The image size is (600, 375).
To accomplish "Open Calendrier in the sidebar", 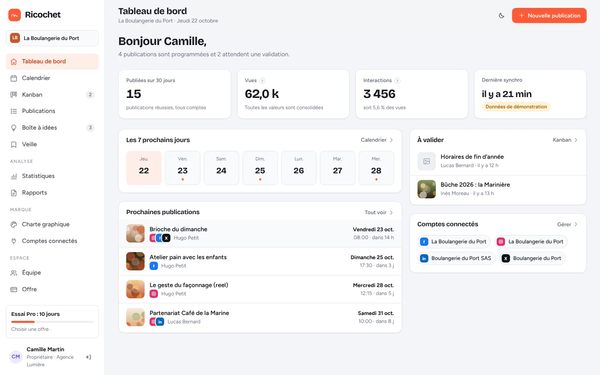I will (52, 78).
